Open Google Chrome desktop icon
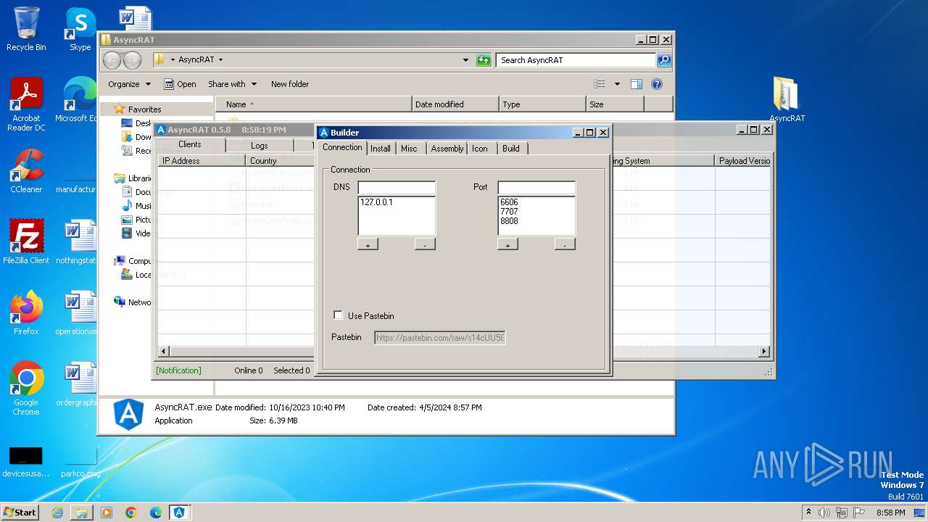This screenshot has width=928, height=522. point(26,389)
